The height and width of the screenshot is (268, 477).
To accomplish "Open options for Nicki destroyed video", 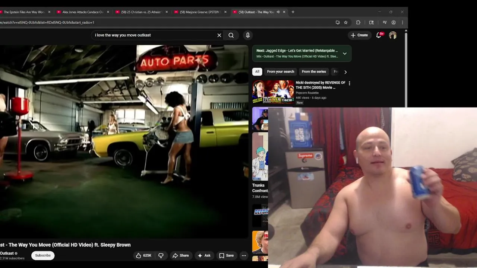I will point(349,83).
